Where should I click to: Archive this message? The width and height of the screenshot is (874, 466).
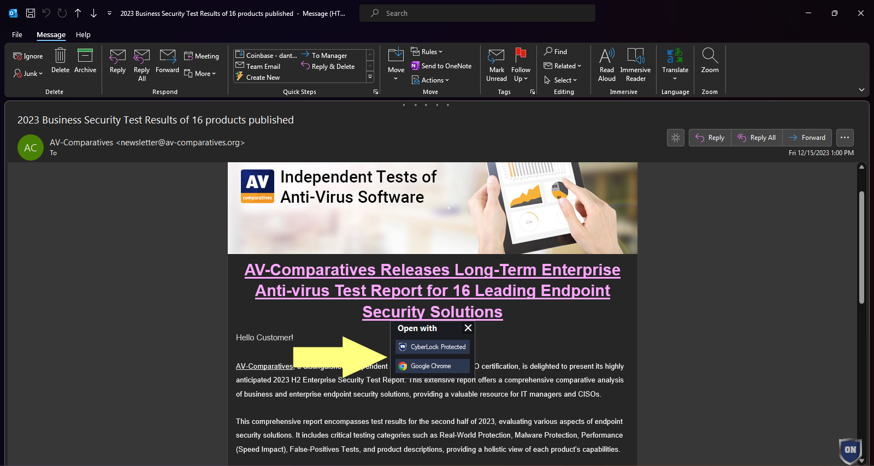click(85, 60)
